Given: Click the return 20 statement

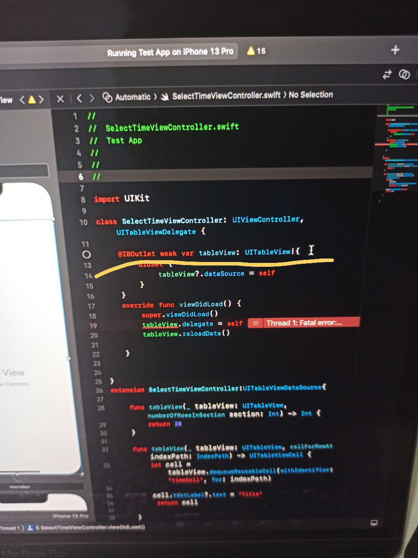Looking at the screenshot, I should (165, 424).
